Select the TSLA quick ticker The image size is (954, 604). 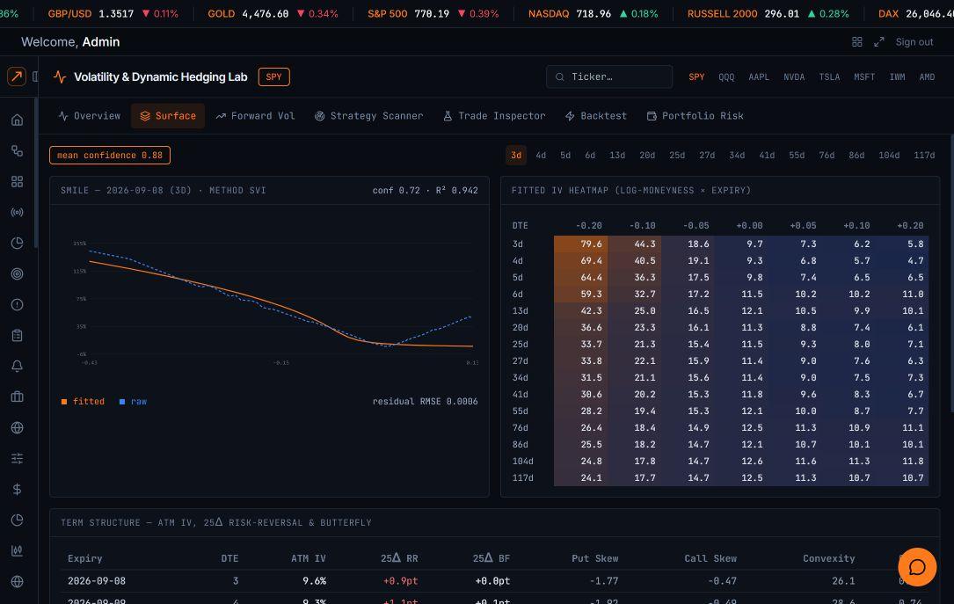click(x=829, y=77)
